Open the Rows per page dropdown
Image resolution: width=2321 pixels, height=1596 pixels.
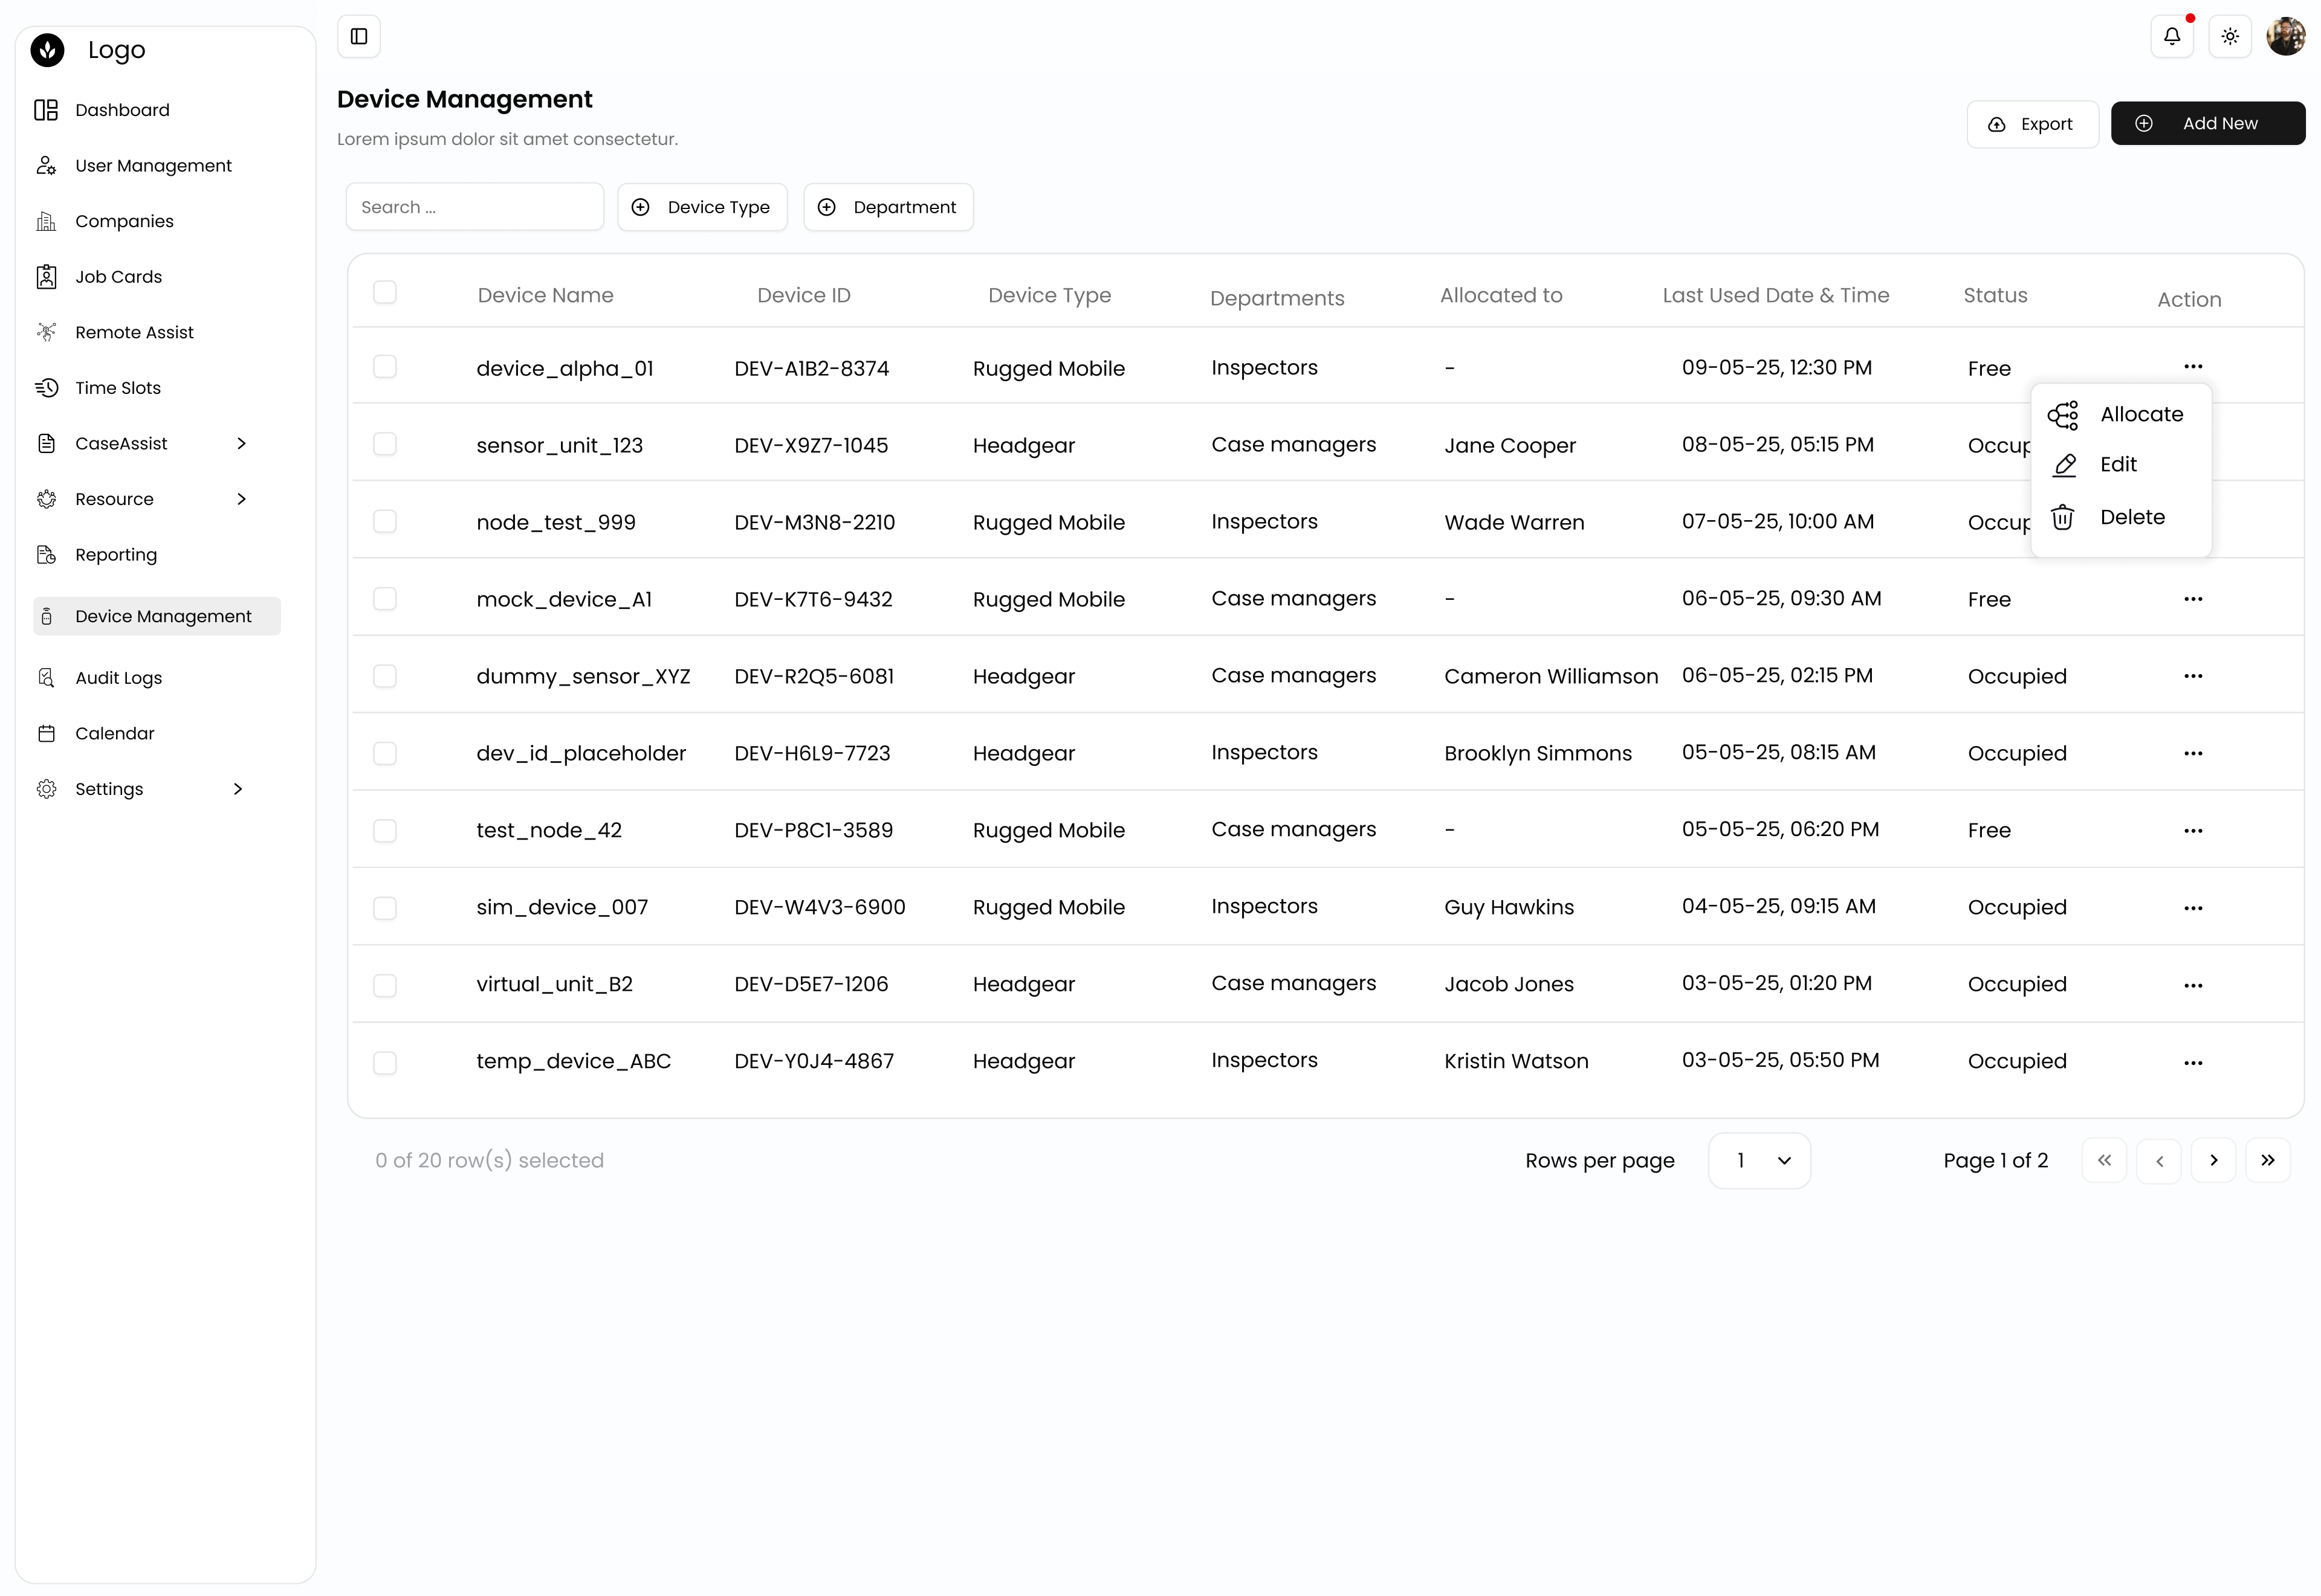pyautogui.click(x=1759, y=1160)
